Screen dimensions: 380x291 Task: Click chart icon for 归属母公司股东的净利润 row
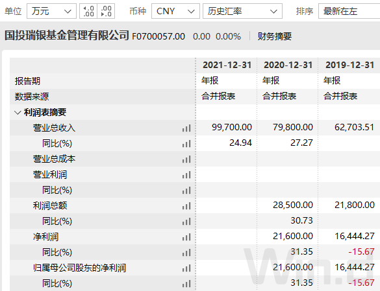pos(186,268)
